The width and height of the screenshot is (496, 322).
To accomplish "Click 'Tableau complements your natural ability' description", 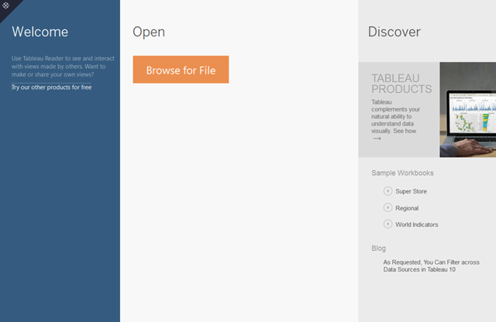I will 395,116.
